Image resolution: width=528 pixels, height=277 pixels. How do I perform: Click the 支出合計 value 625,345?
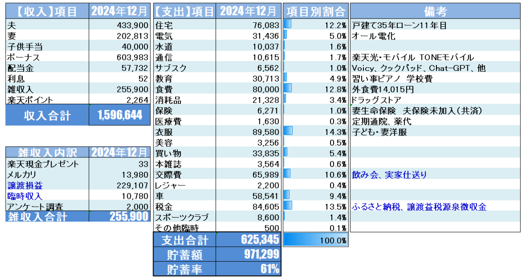coord(249,240)
